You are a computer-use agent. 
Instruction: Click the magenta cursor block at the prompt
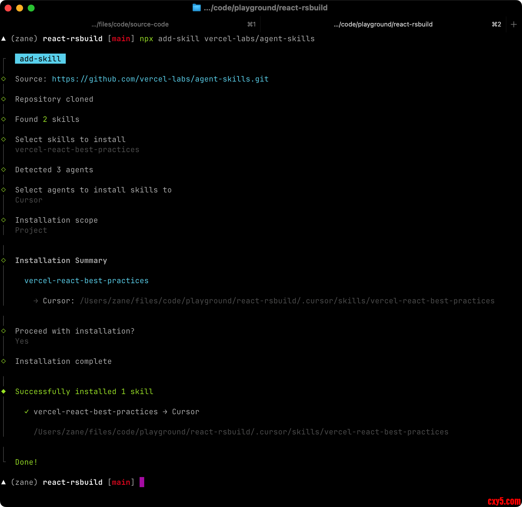[142, 482]
